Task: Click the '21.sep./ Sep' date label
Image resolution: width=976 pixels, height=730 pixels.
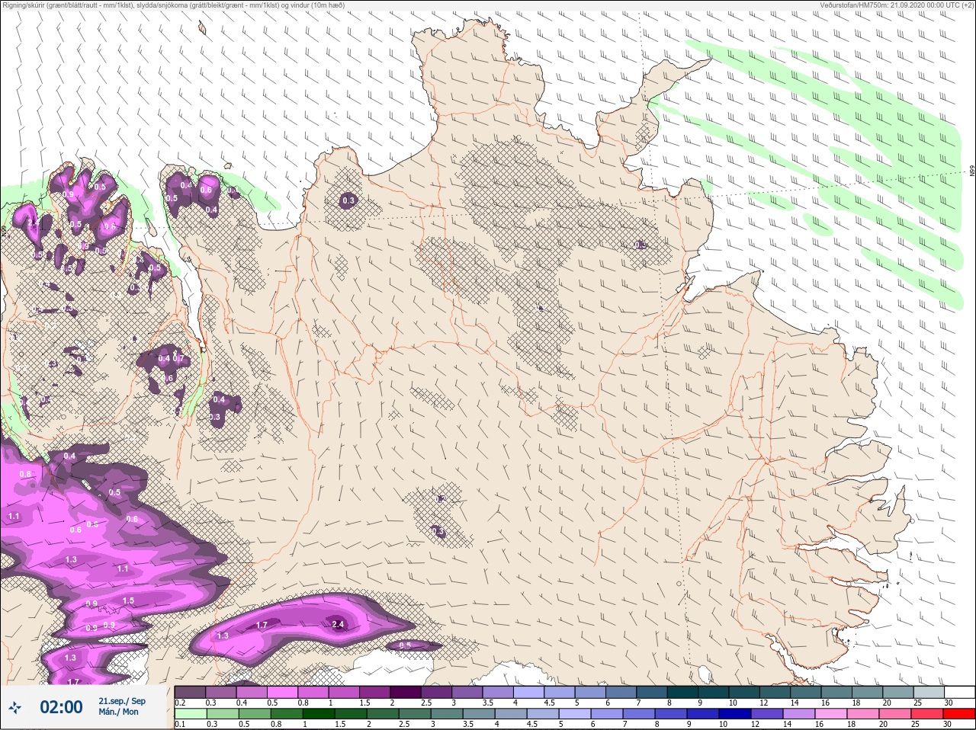Action: pyautogui.click(x=121, y=701)
